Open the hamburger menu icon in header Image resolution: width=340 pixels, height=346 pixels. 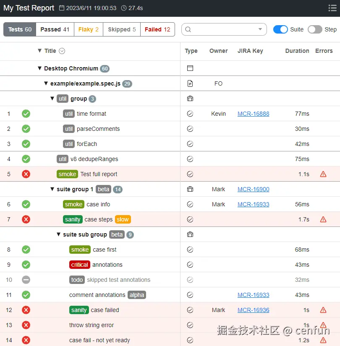[x=332, y=8]
